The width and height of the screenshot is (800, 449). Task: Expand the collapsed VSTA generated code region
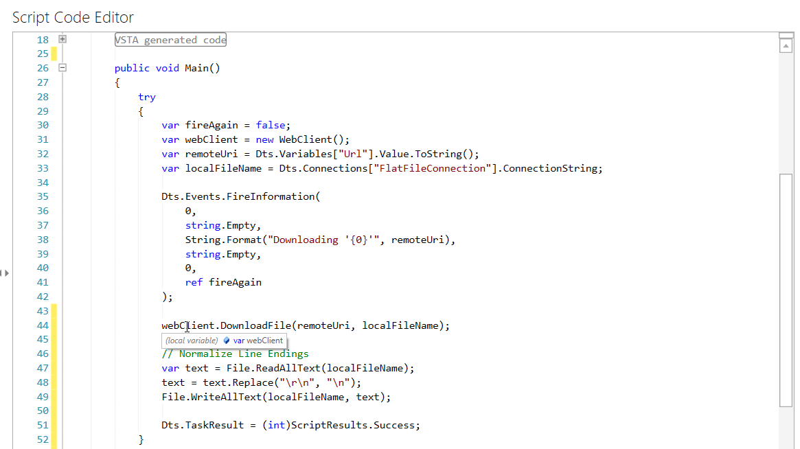point(62,39)
